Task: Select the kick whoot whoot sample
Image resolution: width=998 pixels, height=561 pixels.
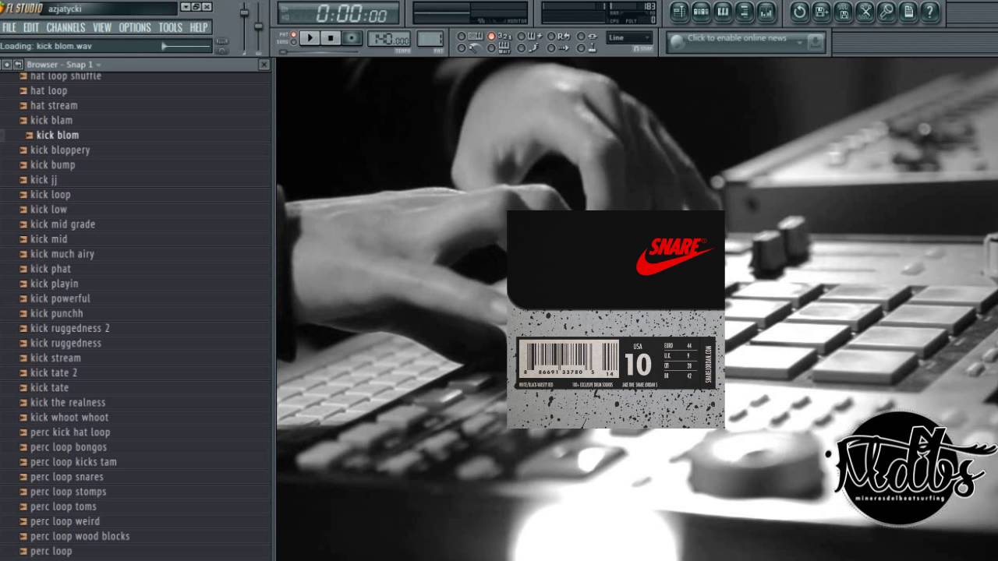Action: point(69,417)
